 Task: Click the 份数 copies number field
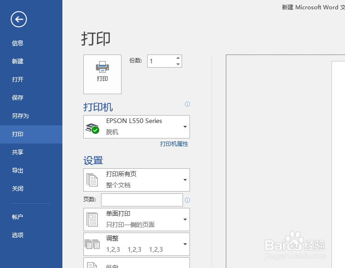tap(161, 61)
